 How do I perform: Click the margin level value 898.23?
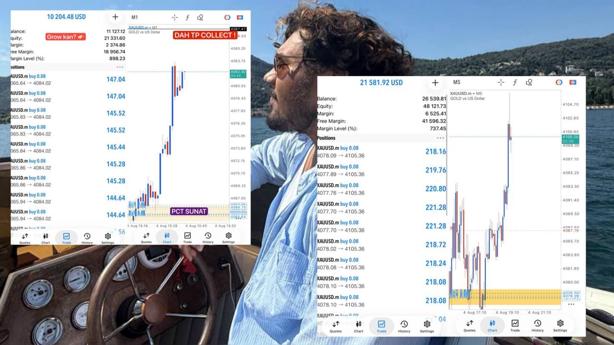[x=118, y=58]
